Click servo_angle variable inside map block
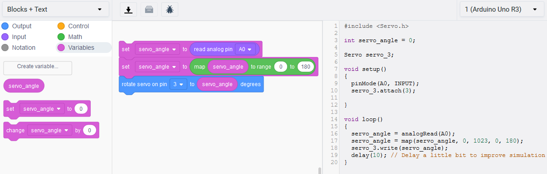547x174 pixels. coord(228,66)
